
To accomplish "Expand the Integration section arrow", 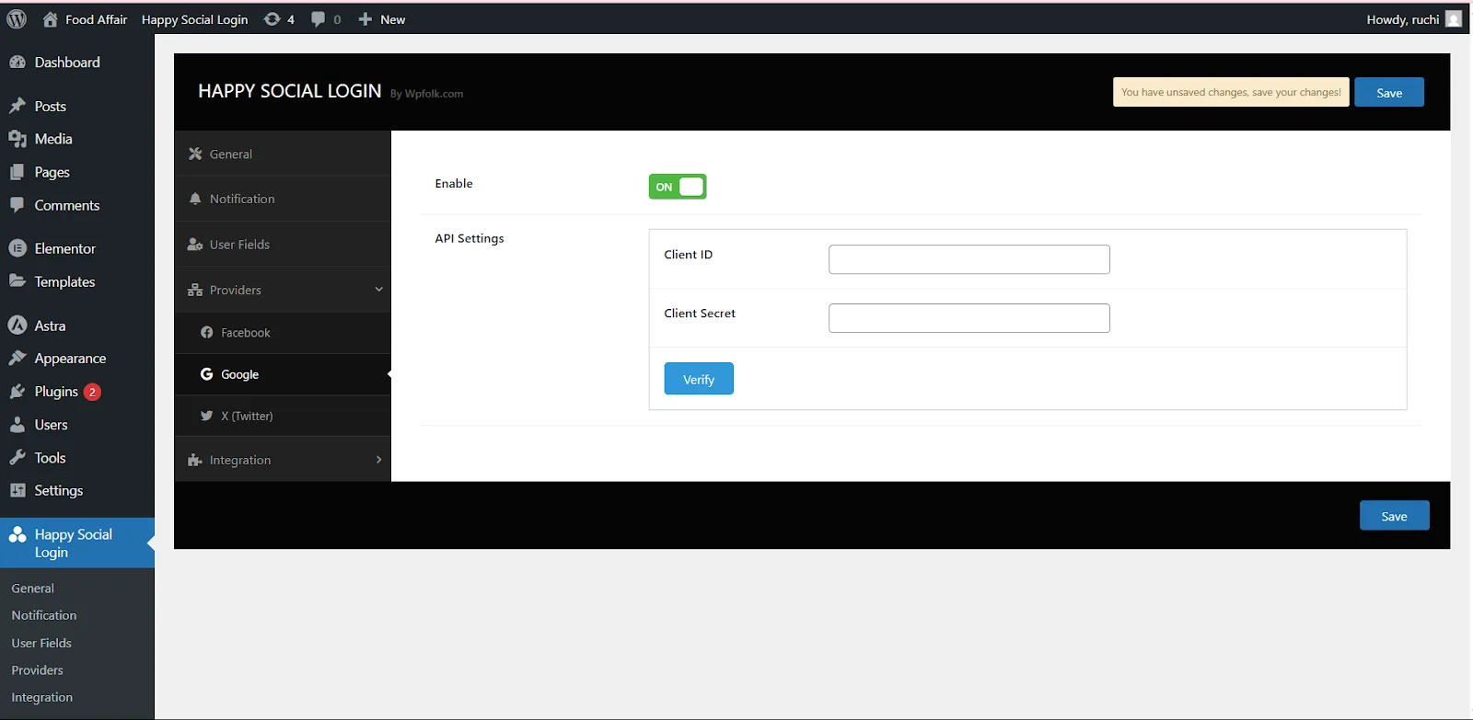I will coord(378,460).
